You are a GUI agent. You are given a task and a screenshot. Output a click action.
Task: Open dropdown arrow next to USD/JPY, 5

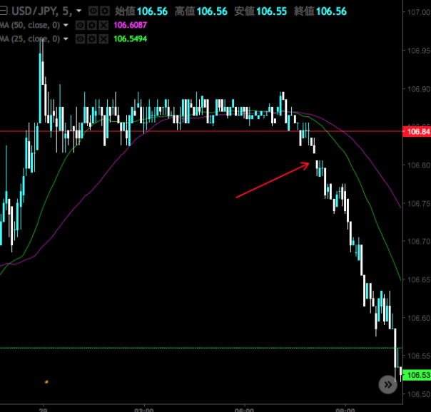point(79,11)
